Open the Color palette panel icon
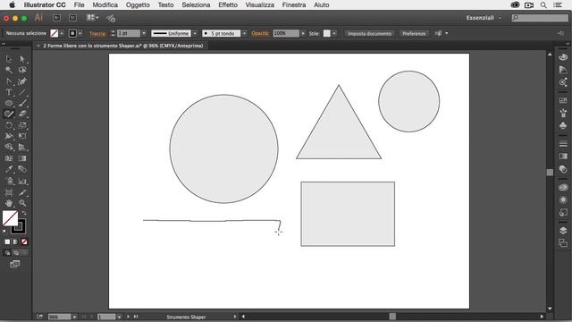This screenshot has width=572, height=322. click(x=563, y=57)
